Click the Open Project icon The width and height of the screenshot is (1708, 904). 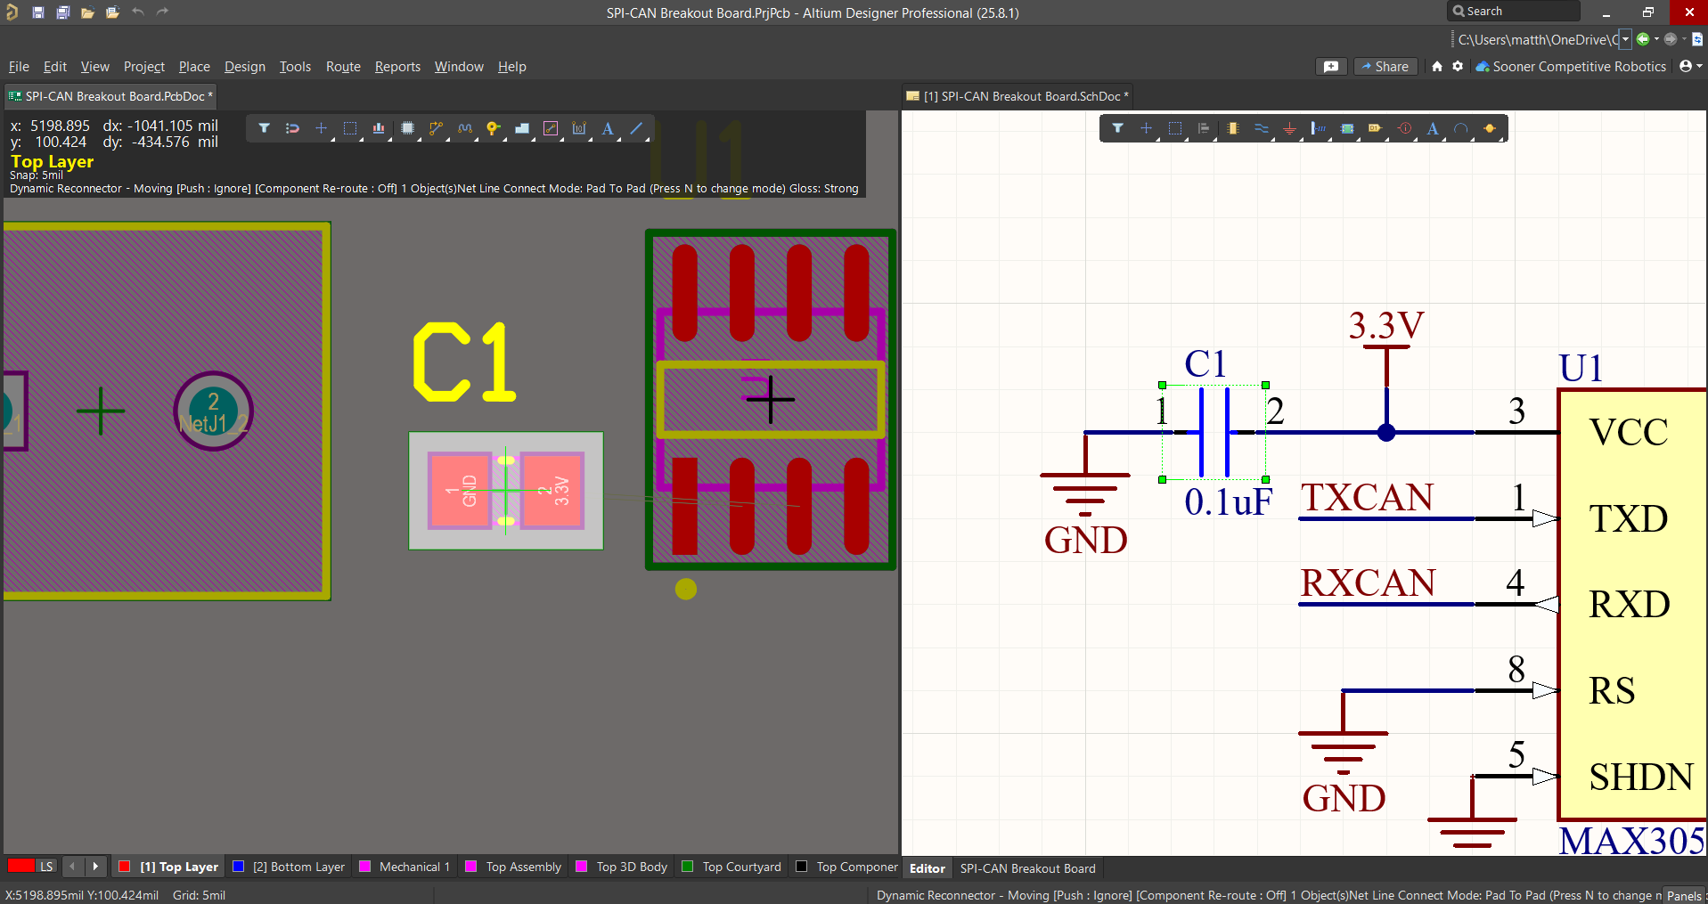click(112, 12)
